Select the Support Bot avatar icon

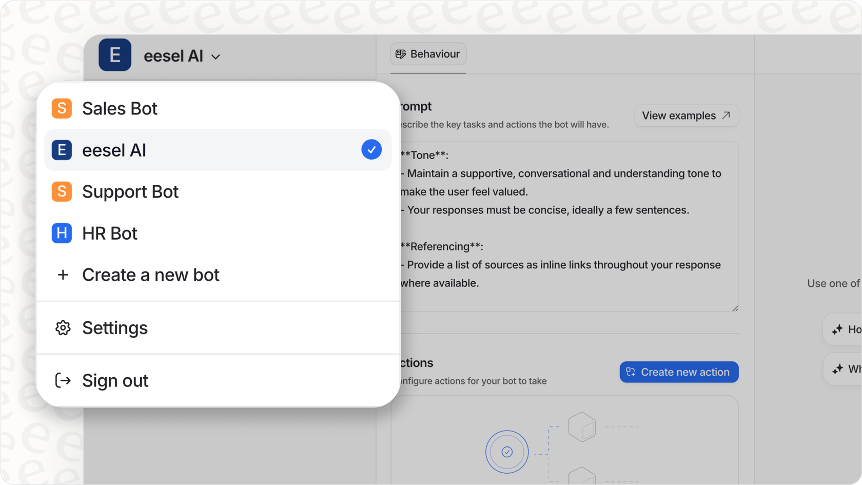pos(61,191)
